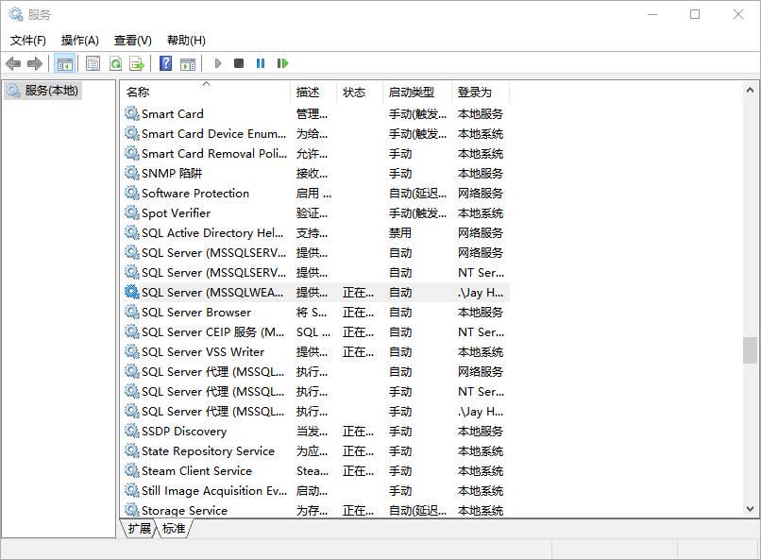Sort by the 描述 column header
The width and height of the screenshot is (761, 560).
pos(313,92)
